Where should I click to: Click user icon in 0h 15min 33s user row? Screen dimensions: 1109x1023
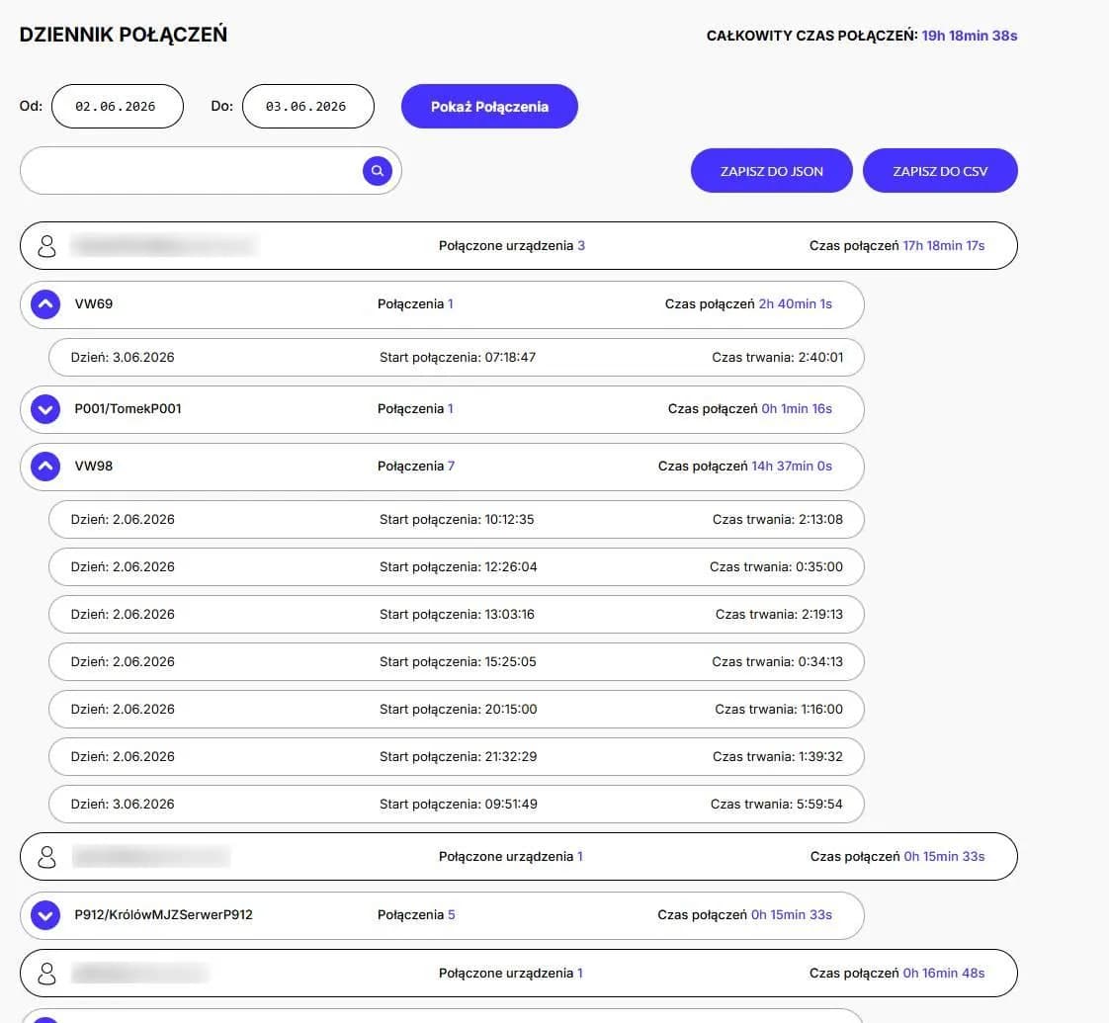point(46,857)
